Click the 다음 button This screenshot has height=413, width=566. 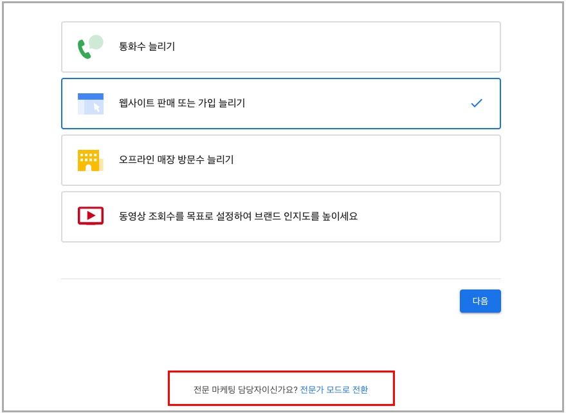[480, 301]
